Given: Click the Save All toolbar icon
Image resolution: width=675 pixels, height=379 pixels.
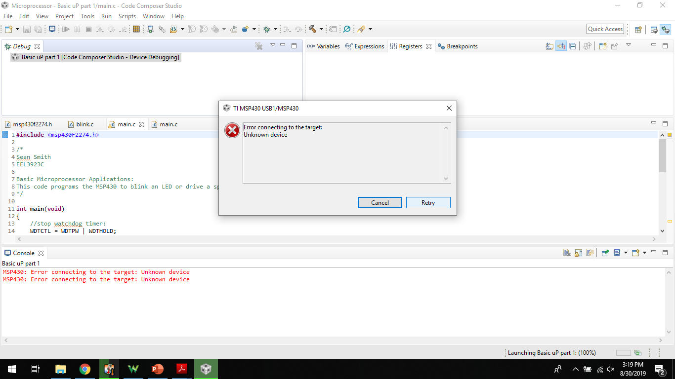Looking at the screenshot, I should click(38, 30).
